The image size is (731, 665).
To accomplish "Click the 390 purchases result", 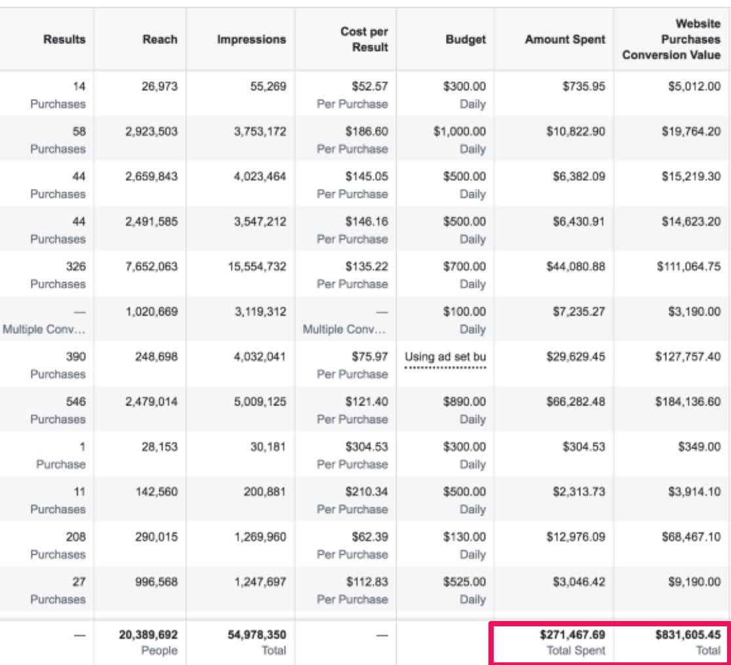I will point(75,357).
